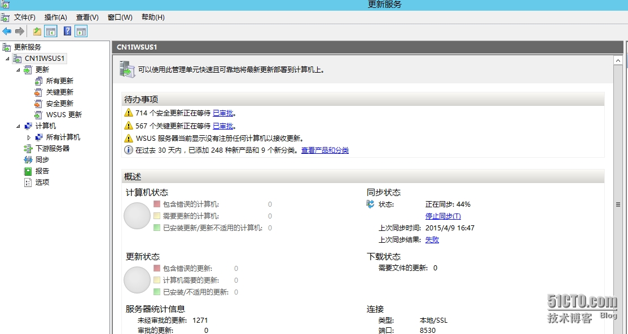
Task: Collapse the CN1IWSUS1 server node
Action: point(7,59)
